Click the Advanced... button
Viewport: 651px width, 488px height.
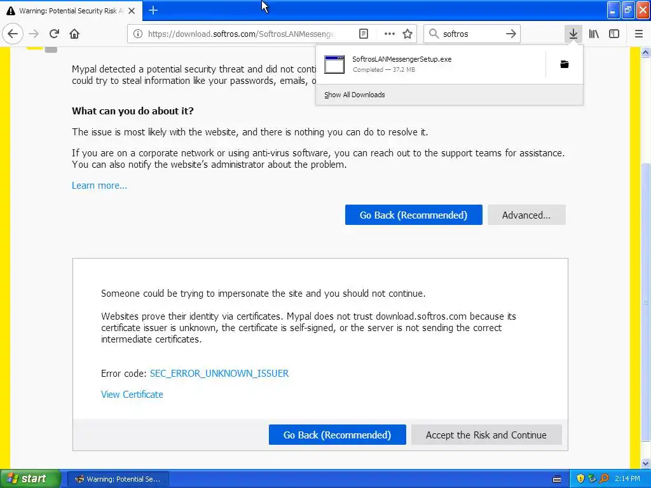[526, 215]
